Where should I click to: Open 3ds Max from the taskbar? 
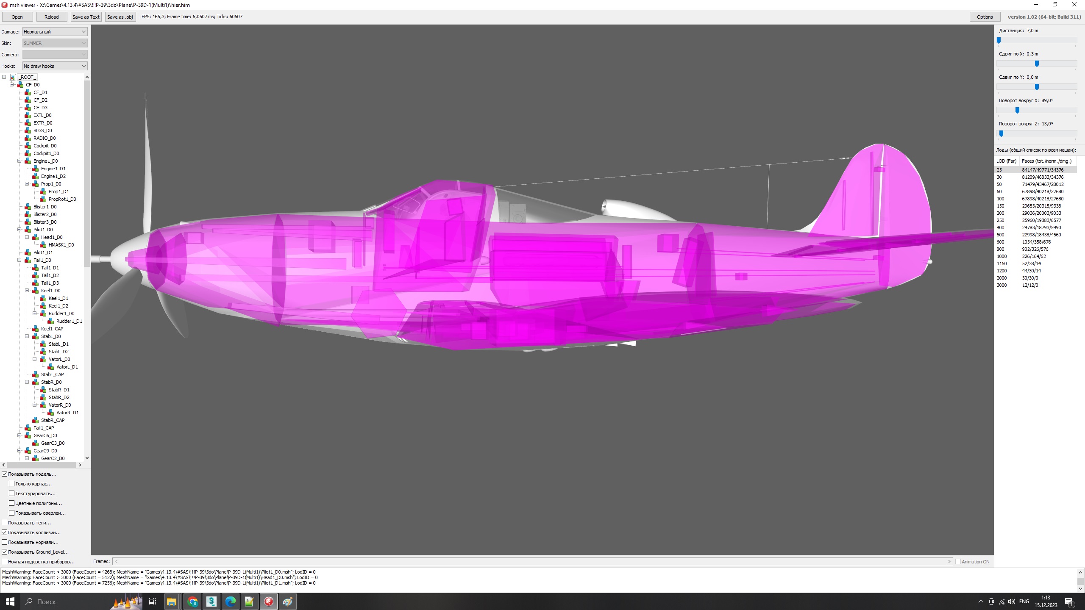(x=211, y=601)
